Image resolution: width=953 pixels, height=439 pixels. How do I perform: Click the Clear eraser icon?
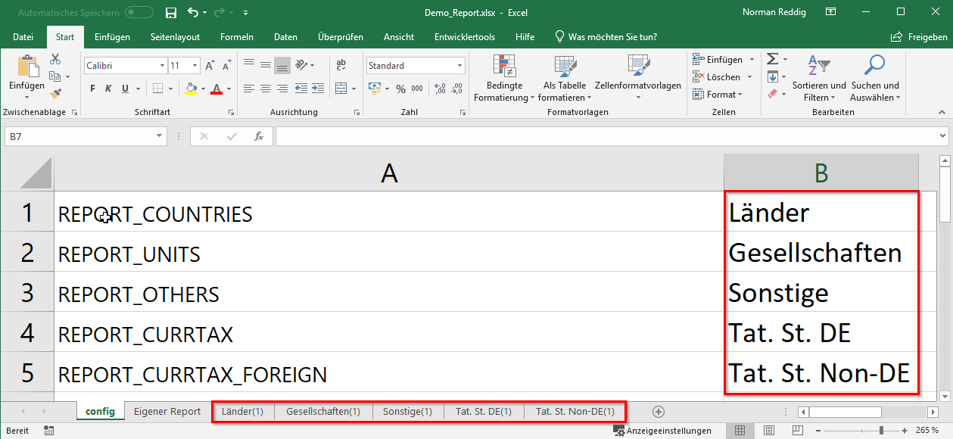point(772,94)
